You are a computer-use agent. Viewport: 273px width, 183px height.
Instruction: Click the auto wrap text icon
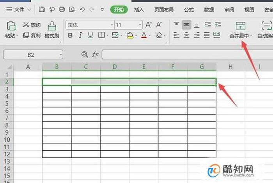(x=266, y=26)
